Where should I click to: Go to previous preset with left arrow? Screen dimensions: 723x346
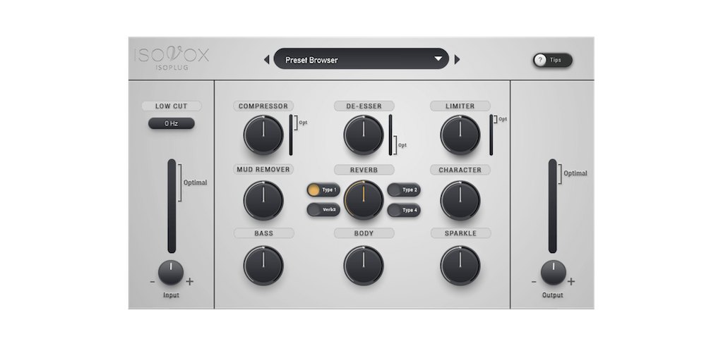[x=266, y=60]
